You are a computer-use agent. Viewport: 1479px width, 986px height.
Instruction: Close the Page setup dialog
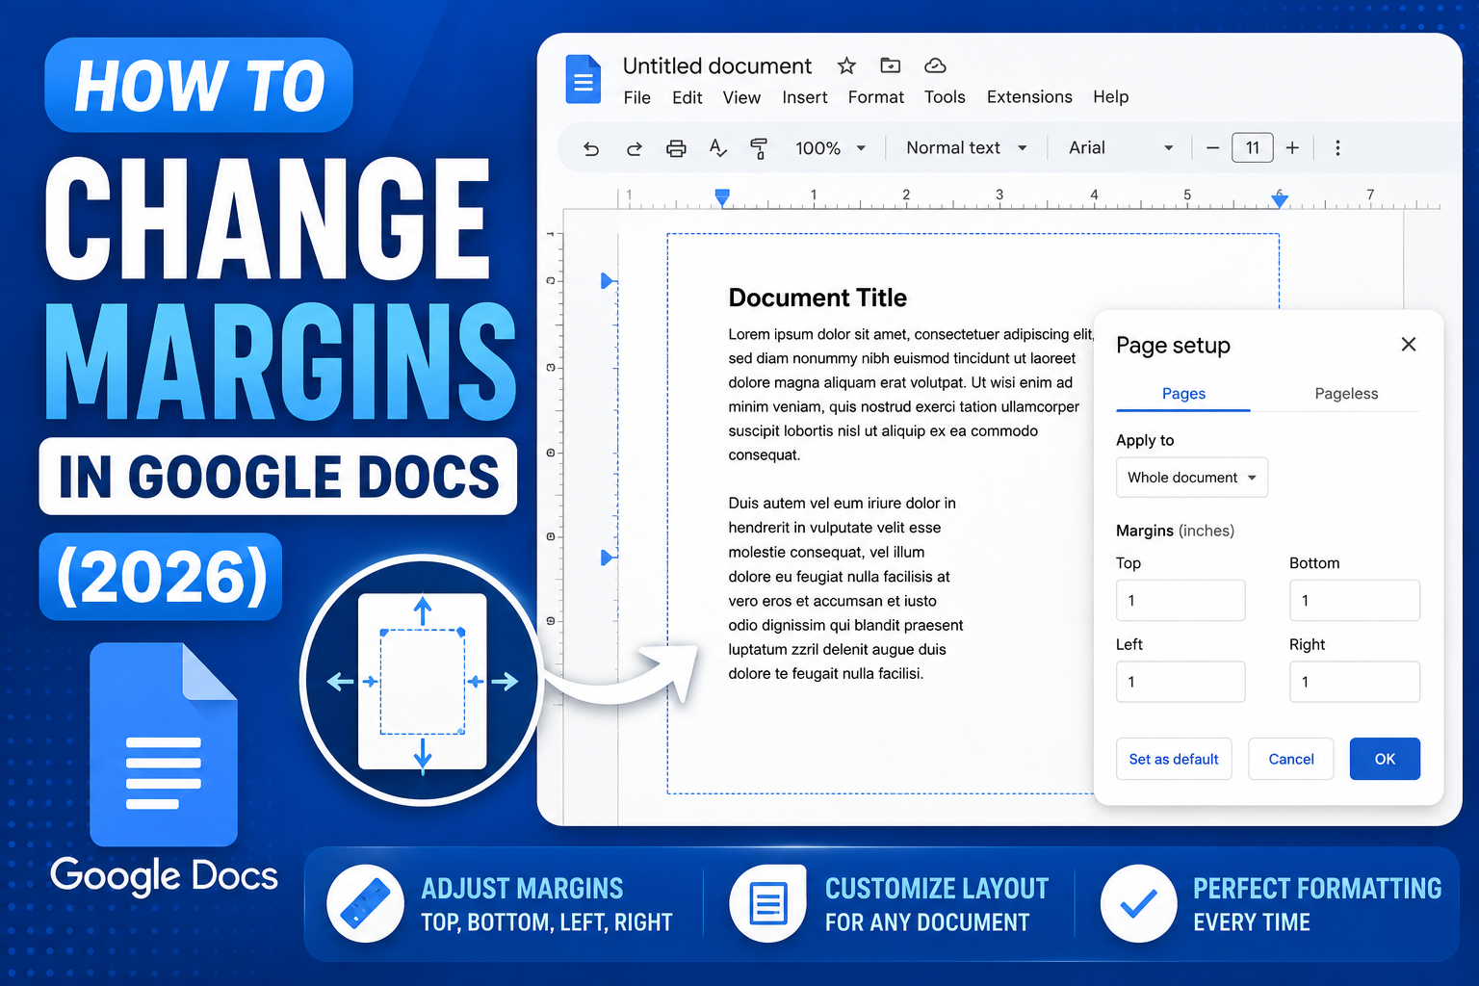tap(1409, 345)
